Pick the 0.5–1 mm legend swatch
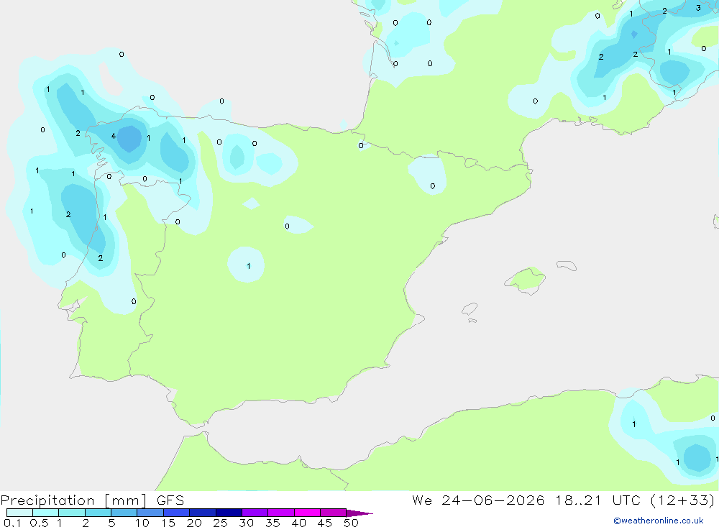The width and height of the screenshot is (719, 527). (x=46, y=513)
